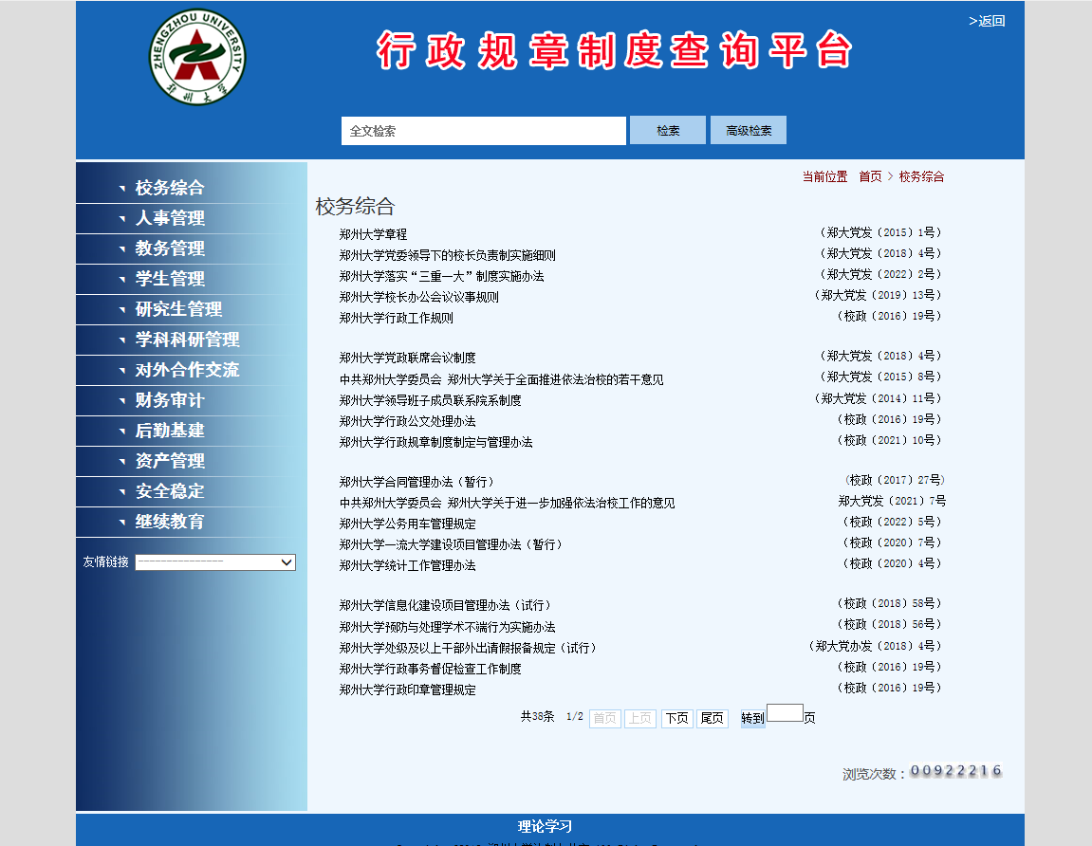Select 人事管理 in the sidebar
The width and height of the screenshot is (1092, 846).
pos(169,218)
